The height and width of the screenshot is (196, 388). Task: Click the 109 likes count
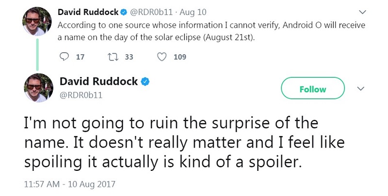pyautogui.click(x=179, y=57)
